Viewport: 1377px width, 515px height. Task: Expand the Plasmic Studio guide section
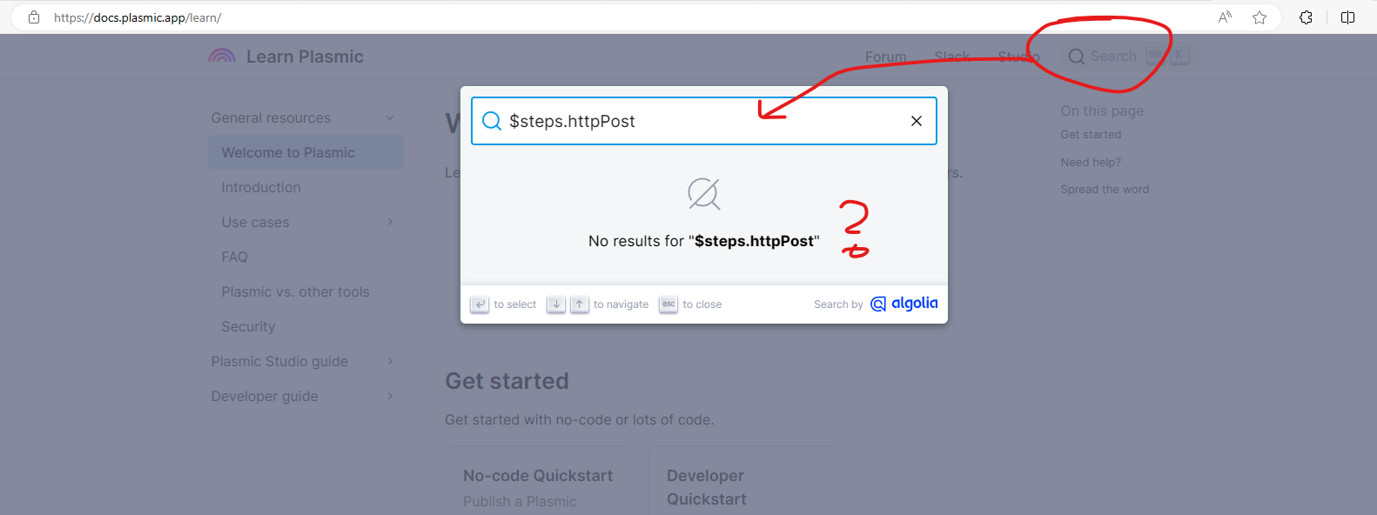(x=390, y=362)
